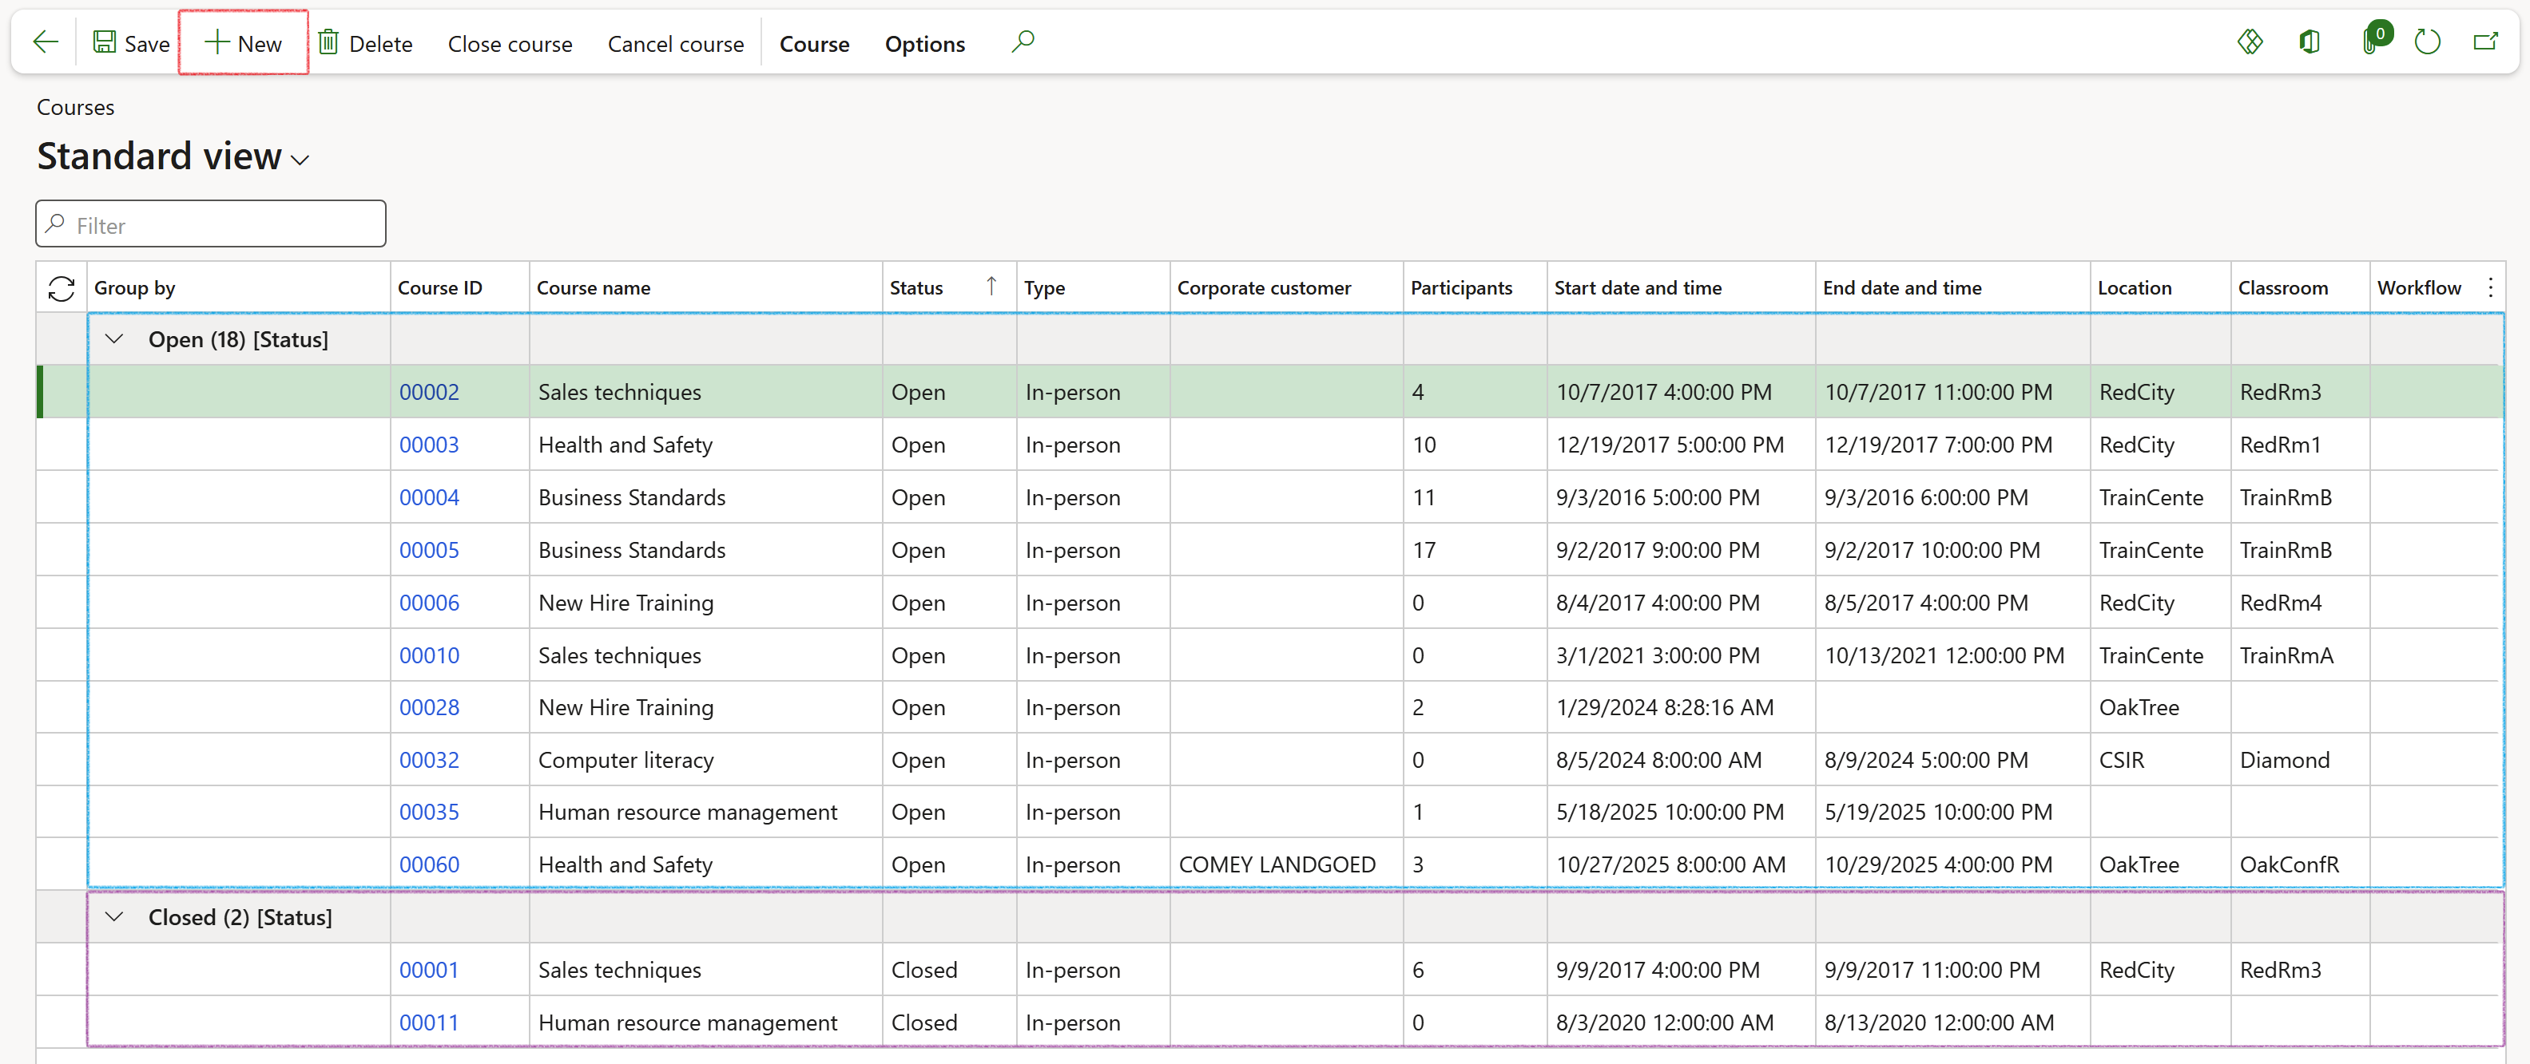Open in Office app icon

point(2309,42)
